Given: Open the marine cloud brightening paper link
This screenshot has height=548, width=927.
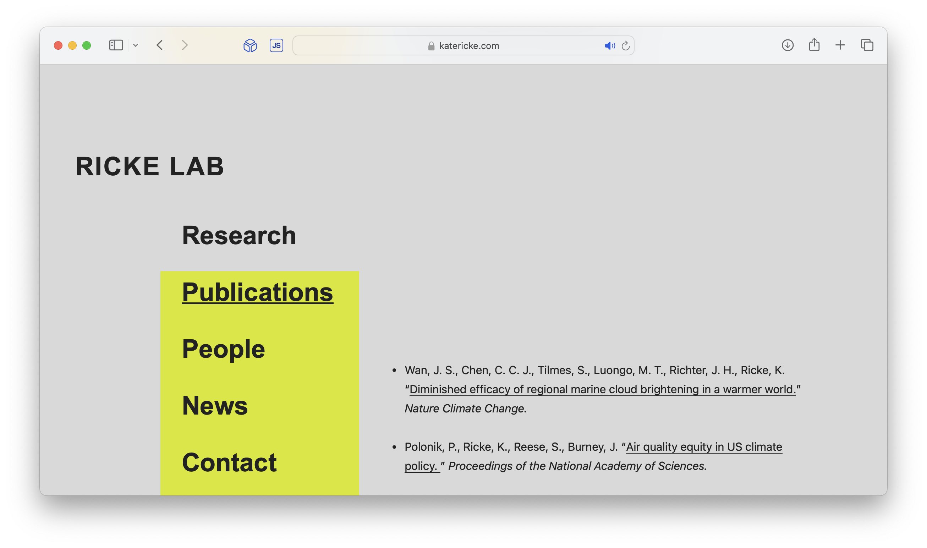Looking at the screenshot, I should [x=603, y=389].
